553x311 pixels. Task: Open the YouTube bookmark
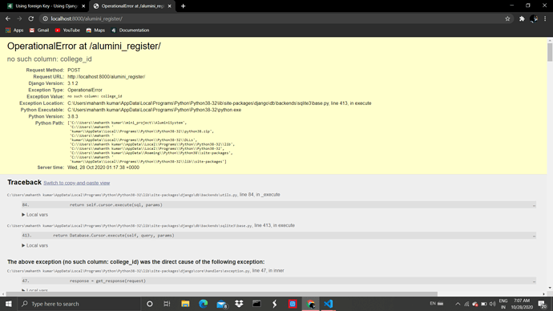(67, 30)
